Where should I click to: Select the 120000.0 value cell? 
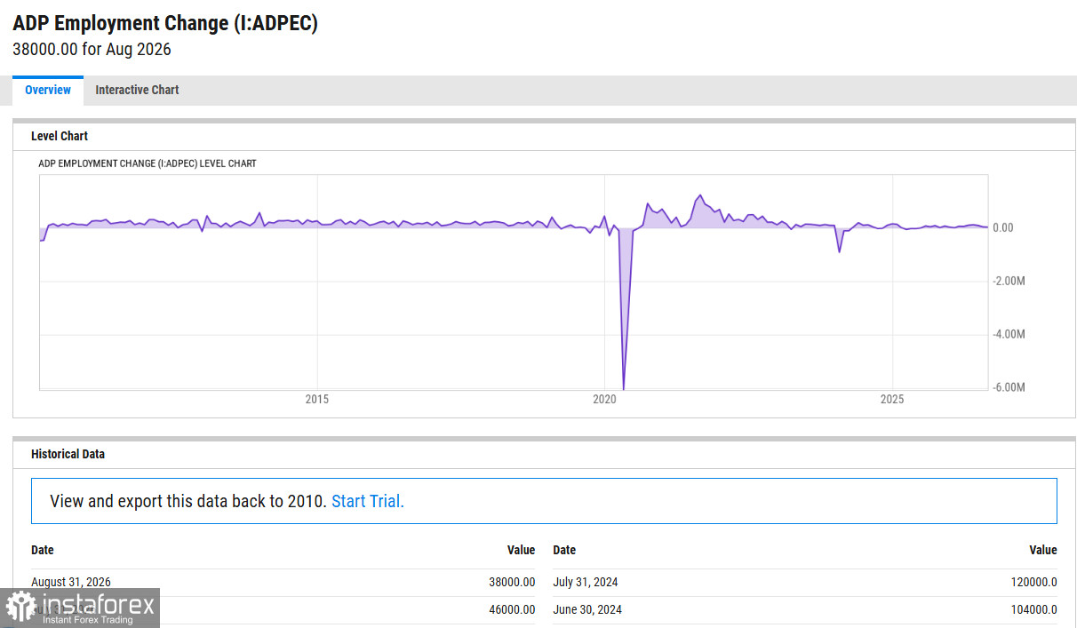point(1033,582)
